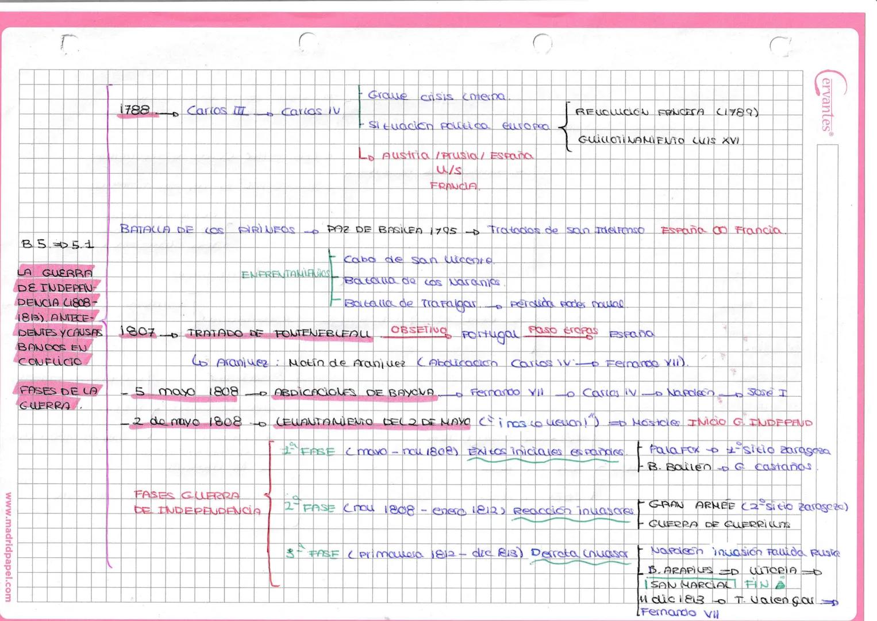The image size is (877, 621).
Task: Click the black brace before Revolución Francesa
Action: (564, 126)
